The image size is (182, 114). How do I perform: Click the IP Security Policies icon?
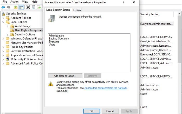pyautogui.click(x=7, y=59)
